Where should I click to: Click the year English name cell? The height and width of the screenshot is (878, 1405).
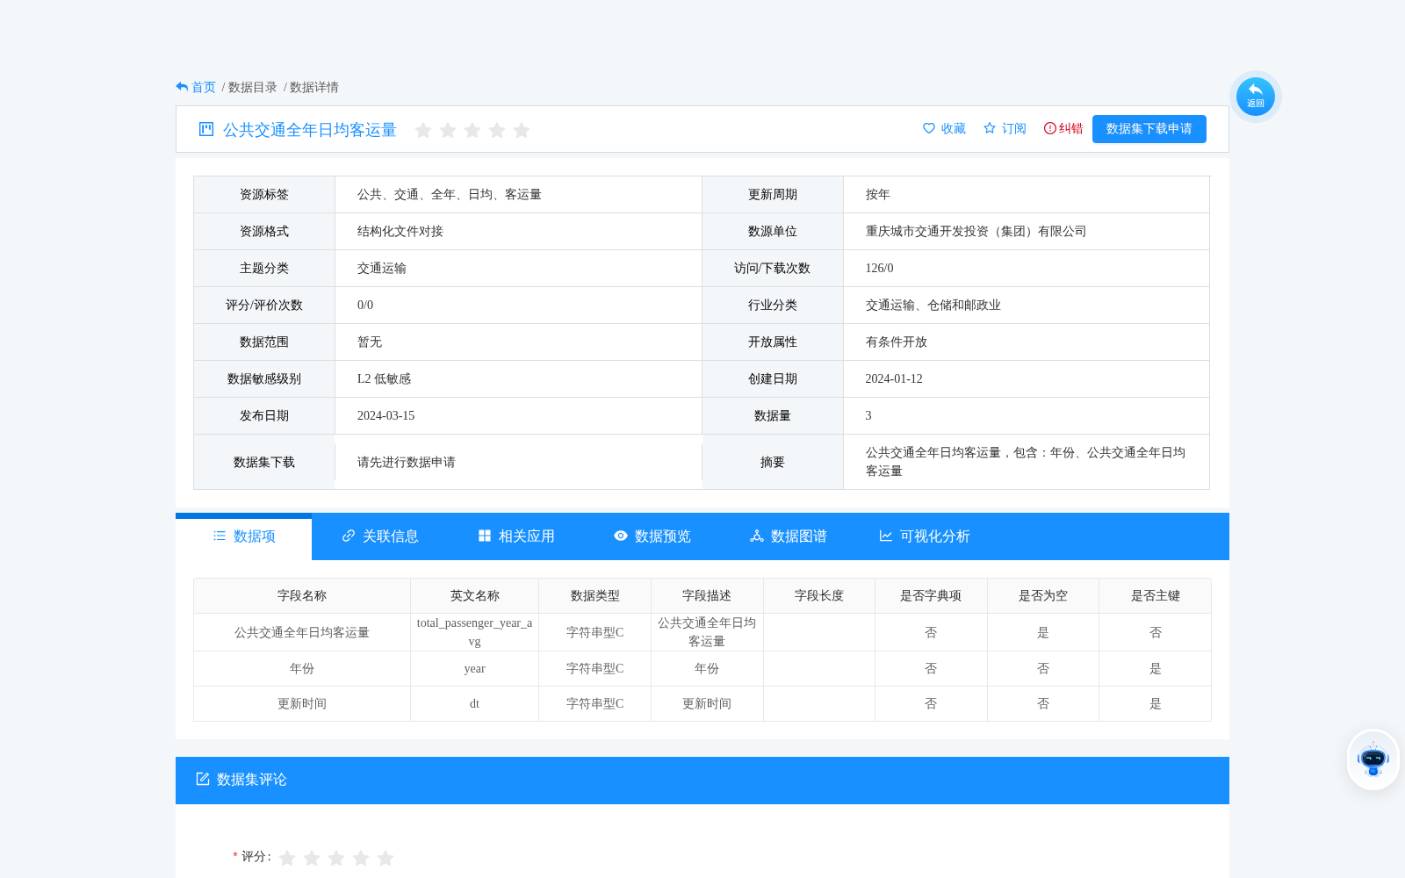click(474, 669)
